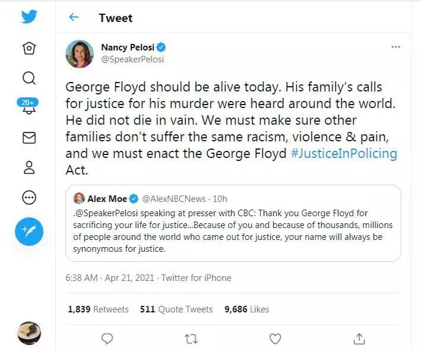Expand the sidebar More circle menu
421x351 pixels.
(x=29, y=197)
